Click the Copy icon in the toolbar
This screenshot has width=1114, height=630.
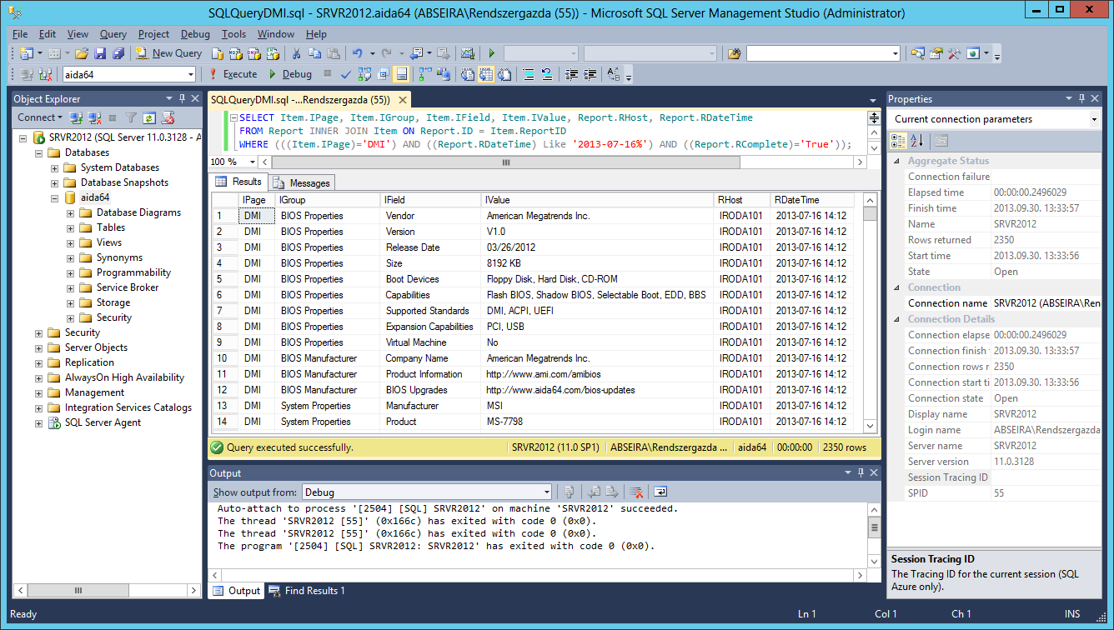pyautogui.click(x=314, y=52)
